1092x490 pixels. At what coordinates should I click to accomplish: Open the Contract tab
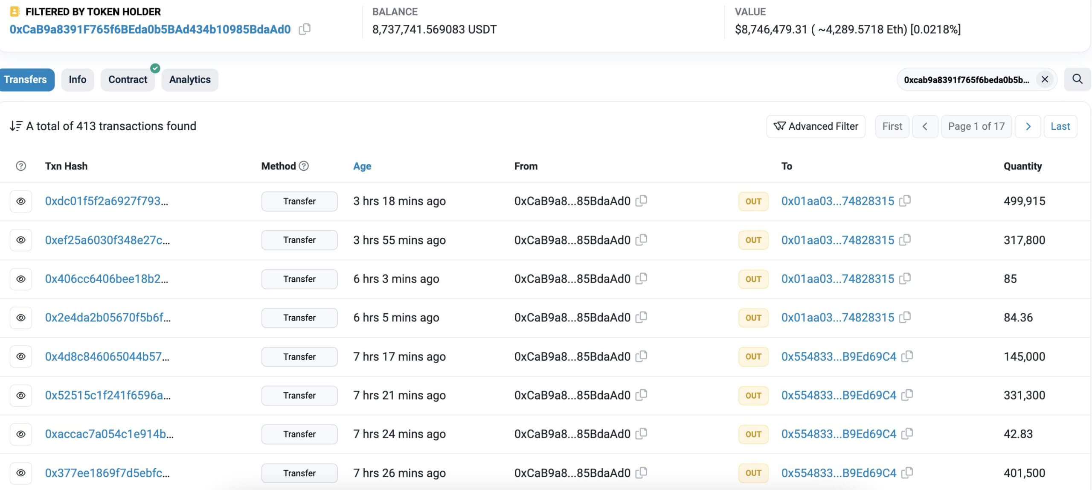click(x=128, y=79)
